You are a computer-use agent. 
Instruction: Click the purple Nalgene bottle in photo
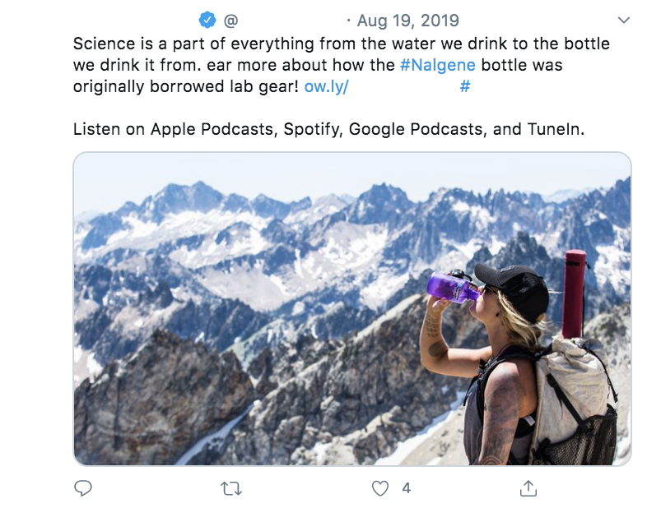click(x=453, y=287)
